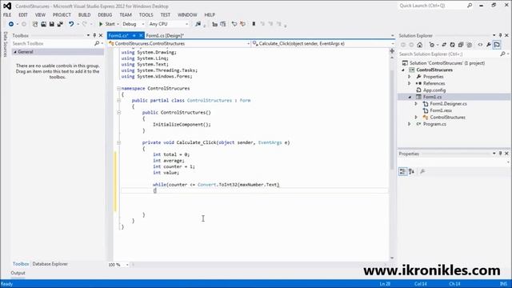Select App.config in Solution Explorer
Image resolution: width=512 pixels, height=288 pixels.
[434, 90]
